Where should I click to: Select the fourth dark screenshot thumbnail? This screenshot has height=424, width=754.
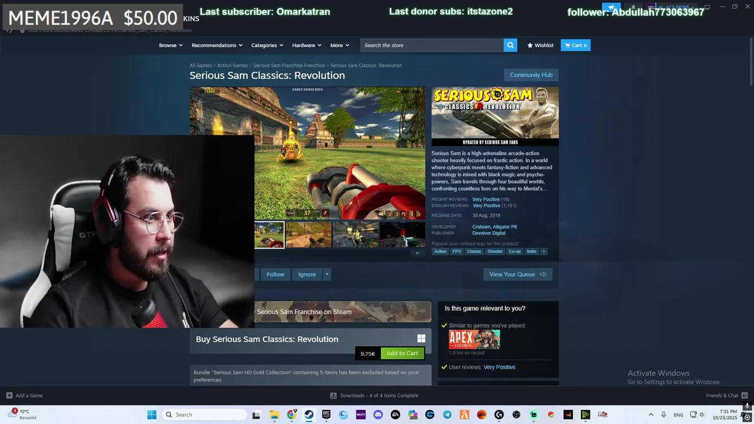click(x=402, y=234)
